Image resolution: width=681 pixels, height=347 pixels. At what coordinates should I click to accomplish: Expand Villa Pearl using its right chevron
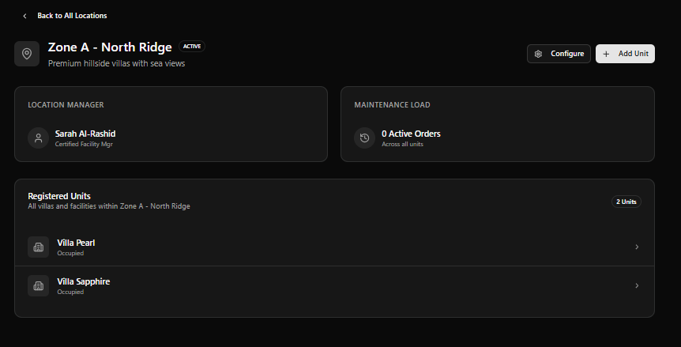pos(637,247)
